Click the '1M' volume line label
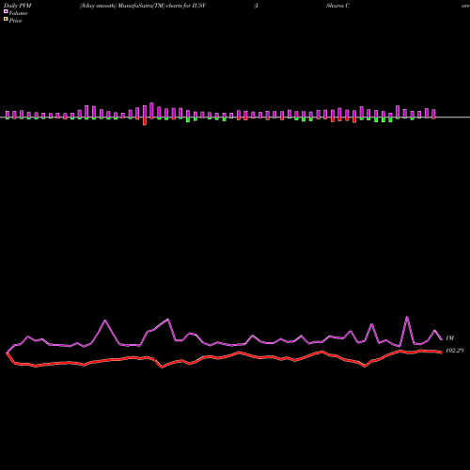Screen dimensions: 470x470 tap(449, 338)
